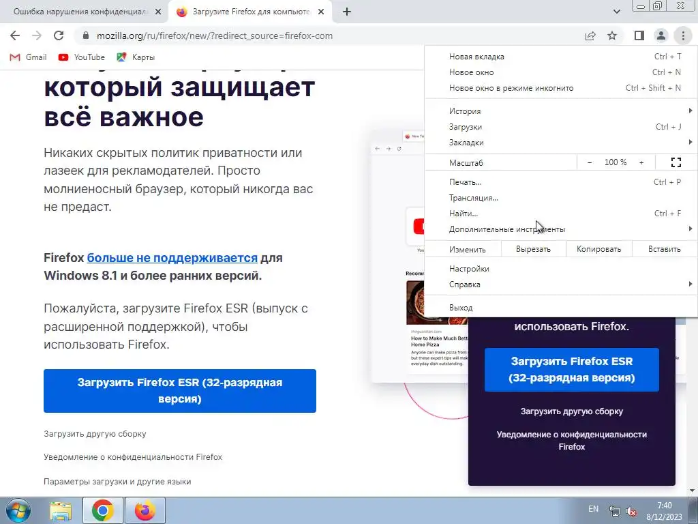Image resolution: width=698 pixels, height=524 pixels.
Task: Open Загрузки from the menu
Action: pyautogui.click(x=561, y=127)
